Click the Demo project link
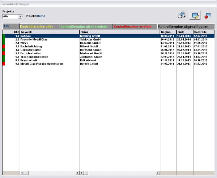This screenshot has height=178, width=217. tap(42, 16)
